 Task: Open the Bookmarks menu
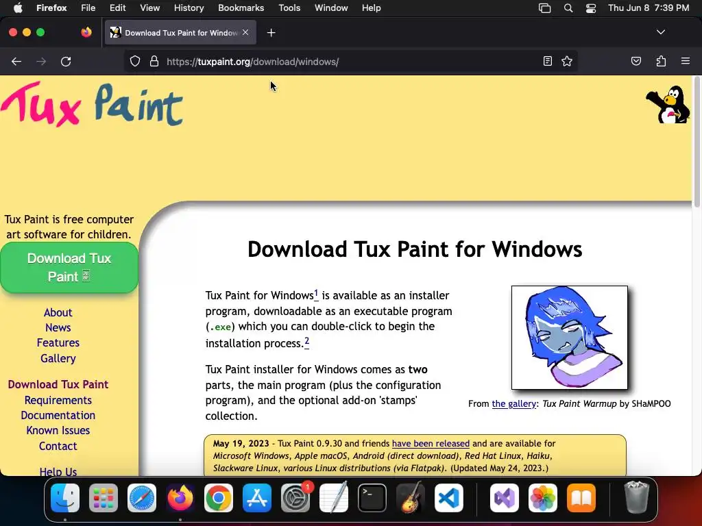click(x=241, y=8)
